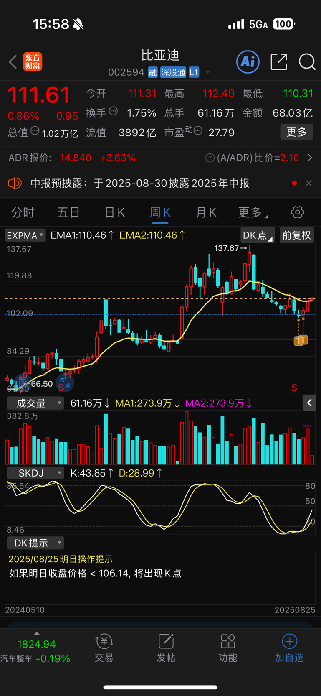321x696 pixels.
Task: Tap the 2025/08/25明日操作提示 heading
Action: pyautogui.click(x=61, y=559)
